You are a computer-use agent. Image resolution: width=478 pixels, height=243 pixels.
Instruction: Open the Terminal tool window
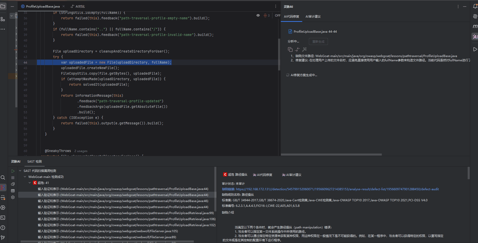3,218
